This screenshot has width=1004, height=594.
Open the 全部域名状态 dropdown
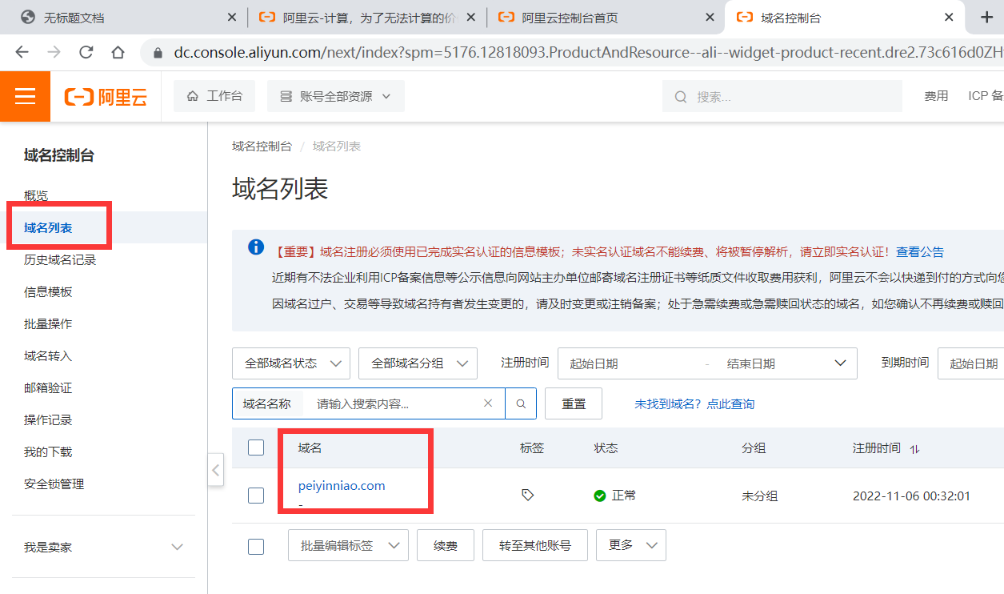pos(289,363)
